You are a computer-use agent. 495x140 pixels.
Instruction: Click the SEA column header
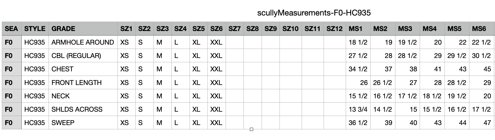(11, 29)
